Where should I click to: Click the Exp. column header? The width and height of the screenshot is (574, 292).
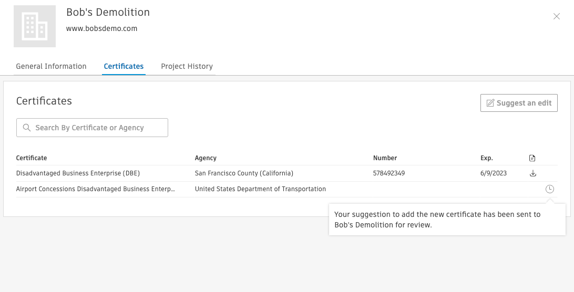(487, 158)
